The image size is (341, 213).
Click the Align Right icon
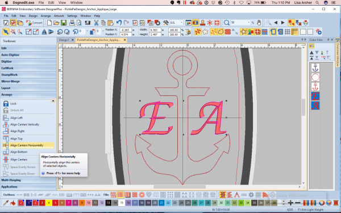click(6, 131)
